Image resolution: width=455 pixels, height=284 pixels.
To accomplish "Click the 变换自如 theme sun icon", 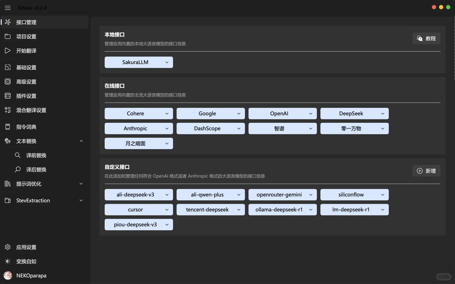I will click(x=8, y=261).
